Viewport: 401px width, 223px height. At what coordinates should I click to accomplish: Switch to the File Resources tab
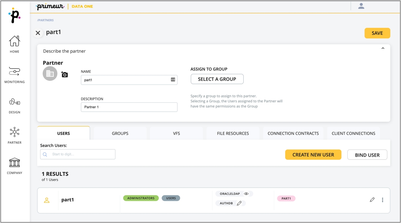point(233,133)
